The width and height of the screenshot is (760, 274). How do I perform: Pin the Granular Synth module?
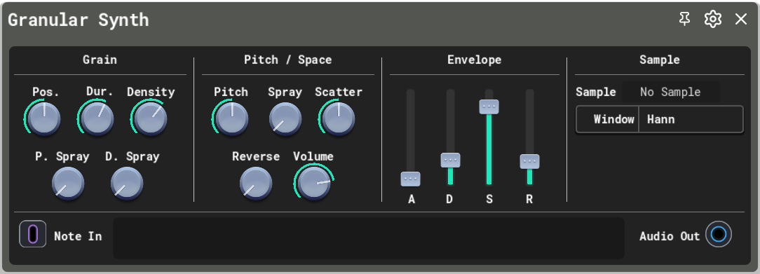(684, 20)
